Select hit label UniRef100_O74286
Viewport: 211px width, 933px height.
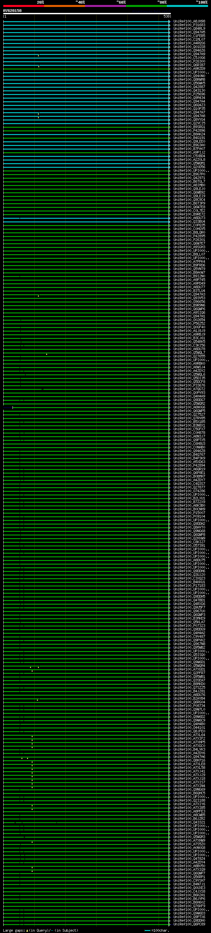point(189,491)
